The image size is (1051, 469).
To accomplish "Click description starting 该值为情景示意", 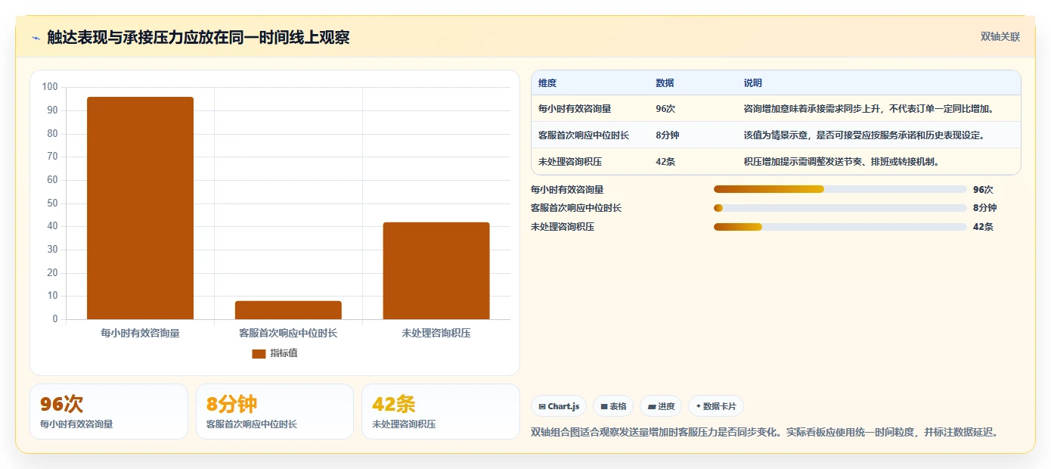I will [x=864, y=135].
